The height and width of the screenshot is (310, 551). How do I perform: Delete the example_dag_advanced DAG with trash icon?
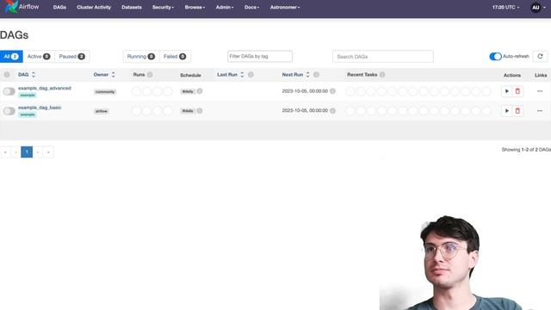click(517, 91)
